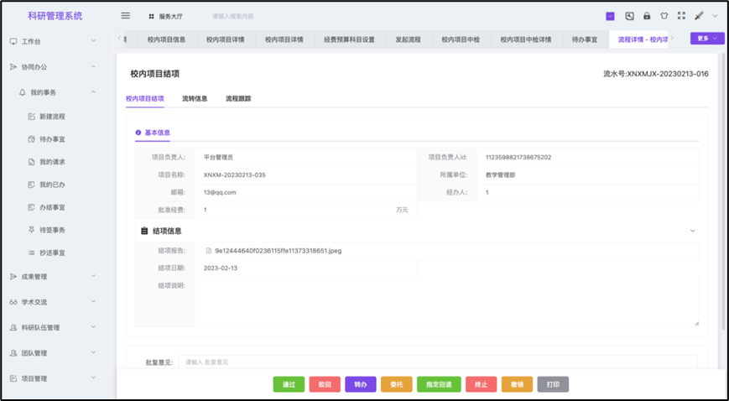This screenshot has width=729, height=401.
Task: Toggle fullscreen mode icon
Action: coord(681,16)
